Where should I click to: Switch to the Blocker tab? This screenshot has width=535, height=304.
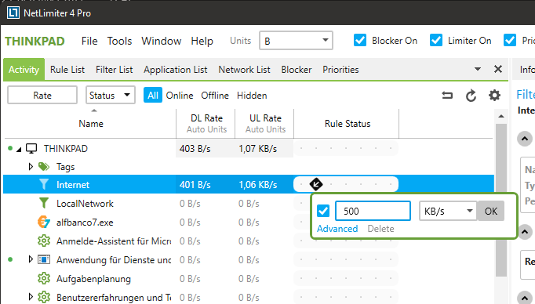click(297, 70)
